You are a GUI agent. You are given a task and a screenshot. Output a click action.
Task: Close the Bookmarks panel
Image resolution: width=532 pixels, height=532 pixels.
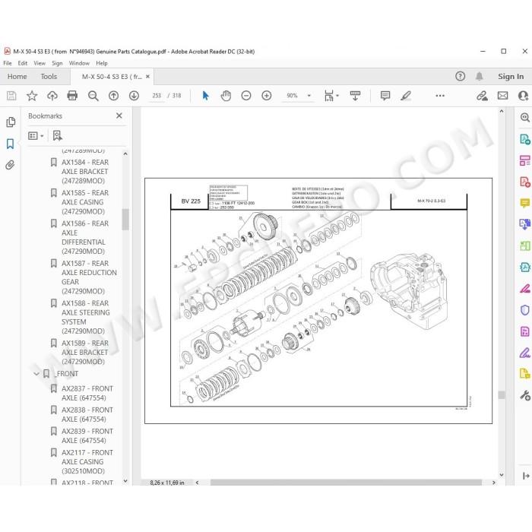click(119, 116)
